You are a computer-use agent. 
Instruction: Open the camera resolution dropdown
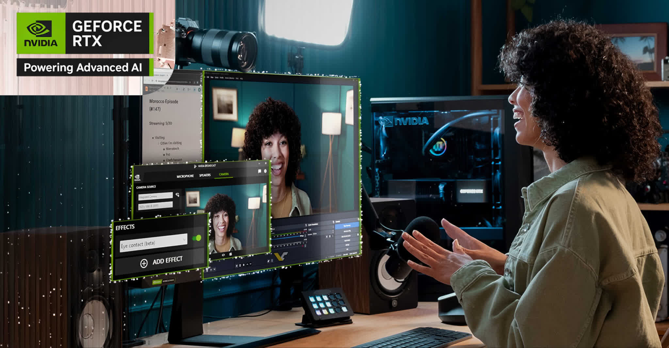pos(155,206)
